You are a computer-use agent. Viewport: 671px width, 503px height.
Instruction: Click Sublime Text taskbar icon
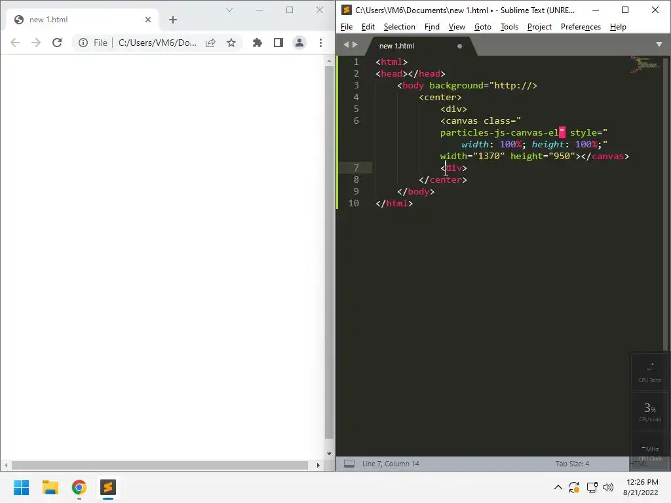point(108,487)
